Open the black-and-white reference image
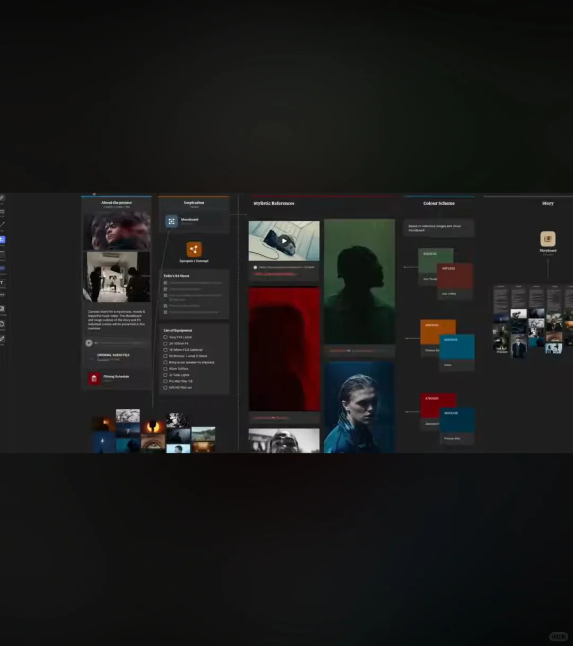 tap(284, 441)
